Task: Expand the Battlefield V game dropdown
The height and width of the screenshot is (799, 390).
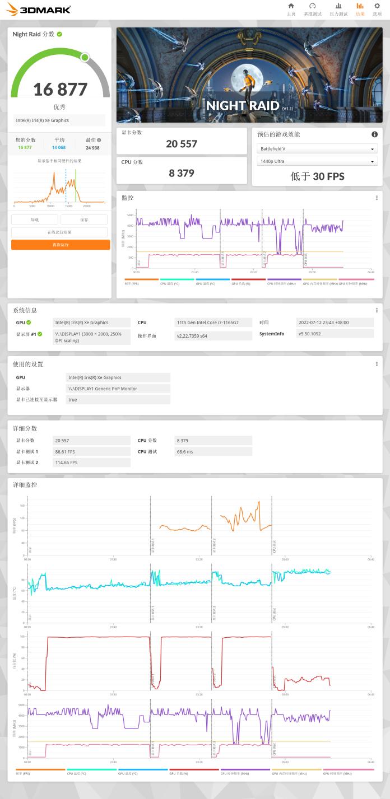Action: tap(317, 149)
